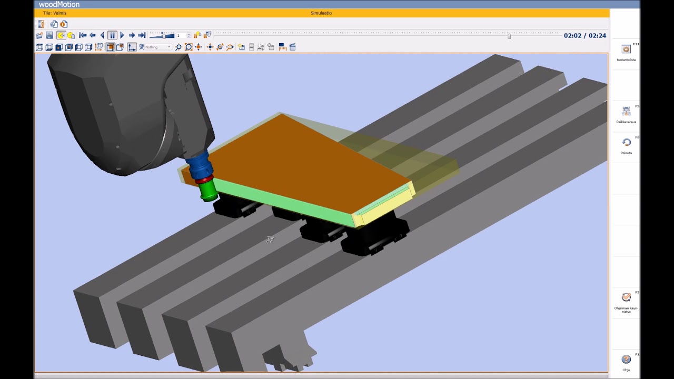The height and width of the screenshot is (379, 674).
Task: Click the help document icon in top row
Action: tap(54, 24)
